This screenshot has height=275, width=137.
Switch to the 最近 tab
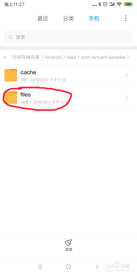(43, 18)
